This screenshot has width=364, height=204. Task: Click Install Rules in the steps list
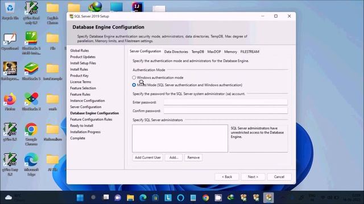[79, 69]
